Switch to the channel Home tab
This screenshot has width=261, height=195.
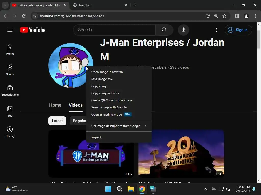coord(55,105)
